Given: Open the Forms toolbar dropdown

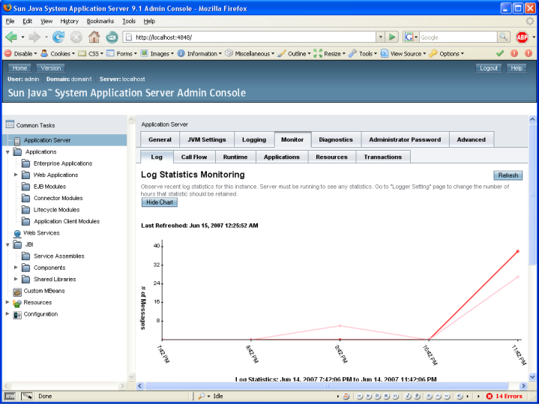Looking at the screenshot, I should (121, 54).
